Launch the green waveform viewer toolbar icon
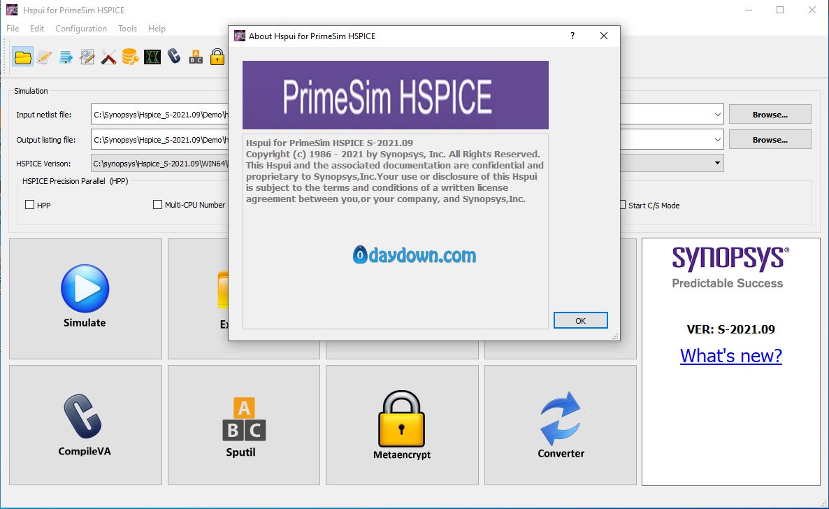The image size is (829, 509). tap(152, 57)
